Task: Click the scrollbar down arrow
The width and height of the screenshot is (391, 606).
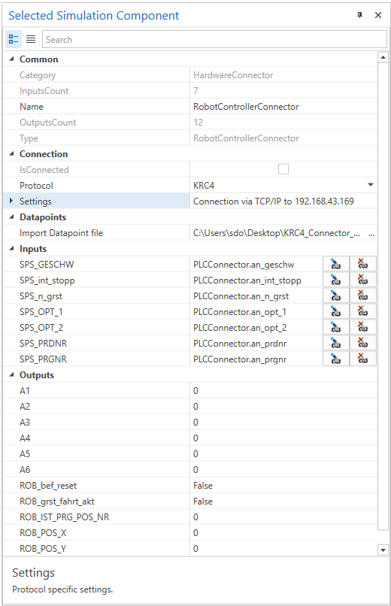Action: [383, 550]
